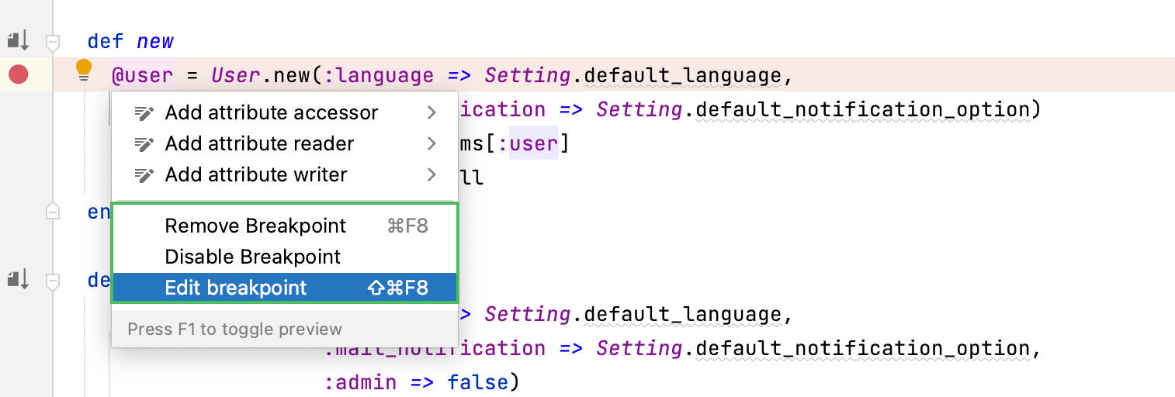Viewport: 1175px width, 397px height.
Task: Open Edit breakpoint from the popup menu
Action: (x=236, y=288)
